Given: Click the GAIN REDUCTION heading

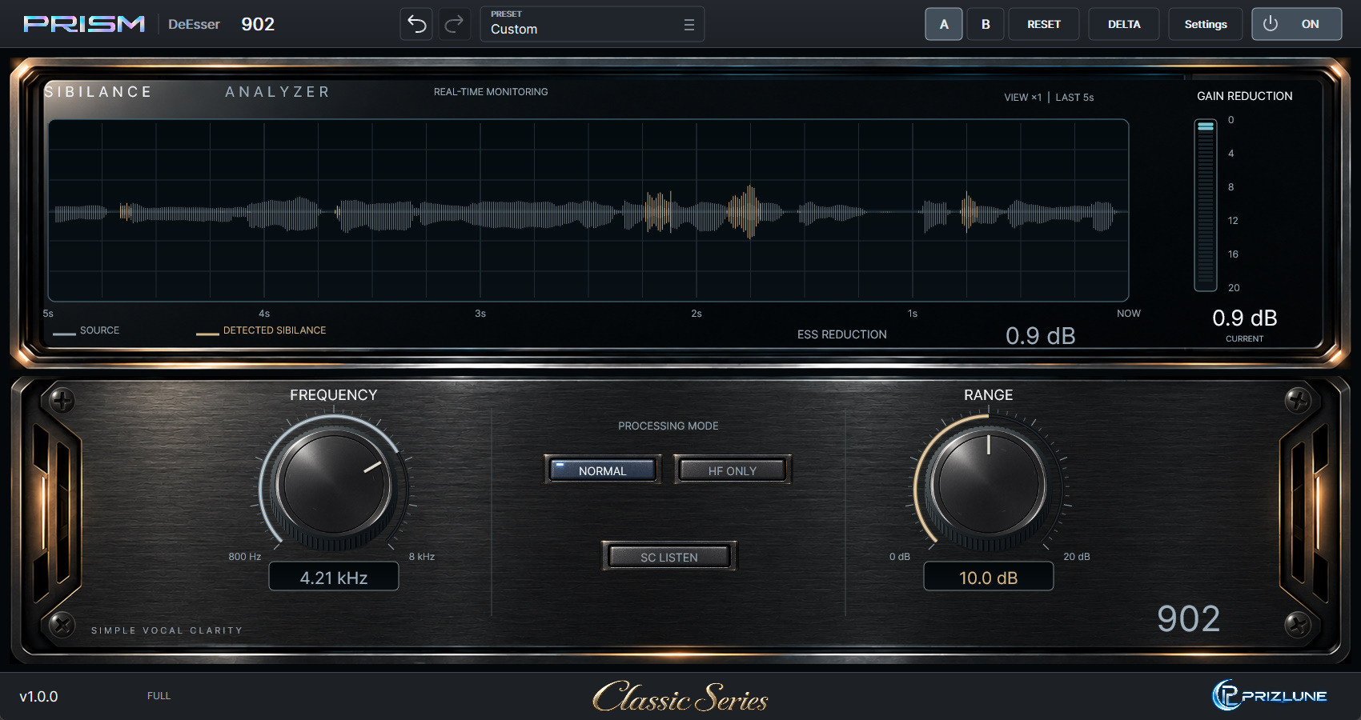Looking at the screenshot, I should tap(1245, 96).
